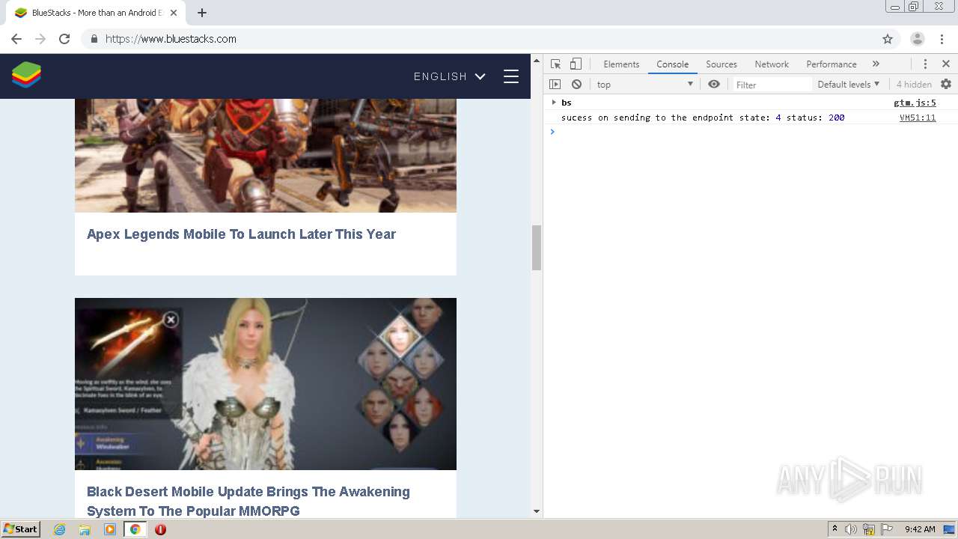Open the gtm.js:5 source link
The image size is (958, 539).
tap(915, 103)
